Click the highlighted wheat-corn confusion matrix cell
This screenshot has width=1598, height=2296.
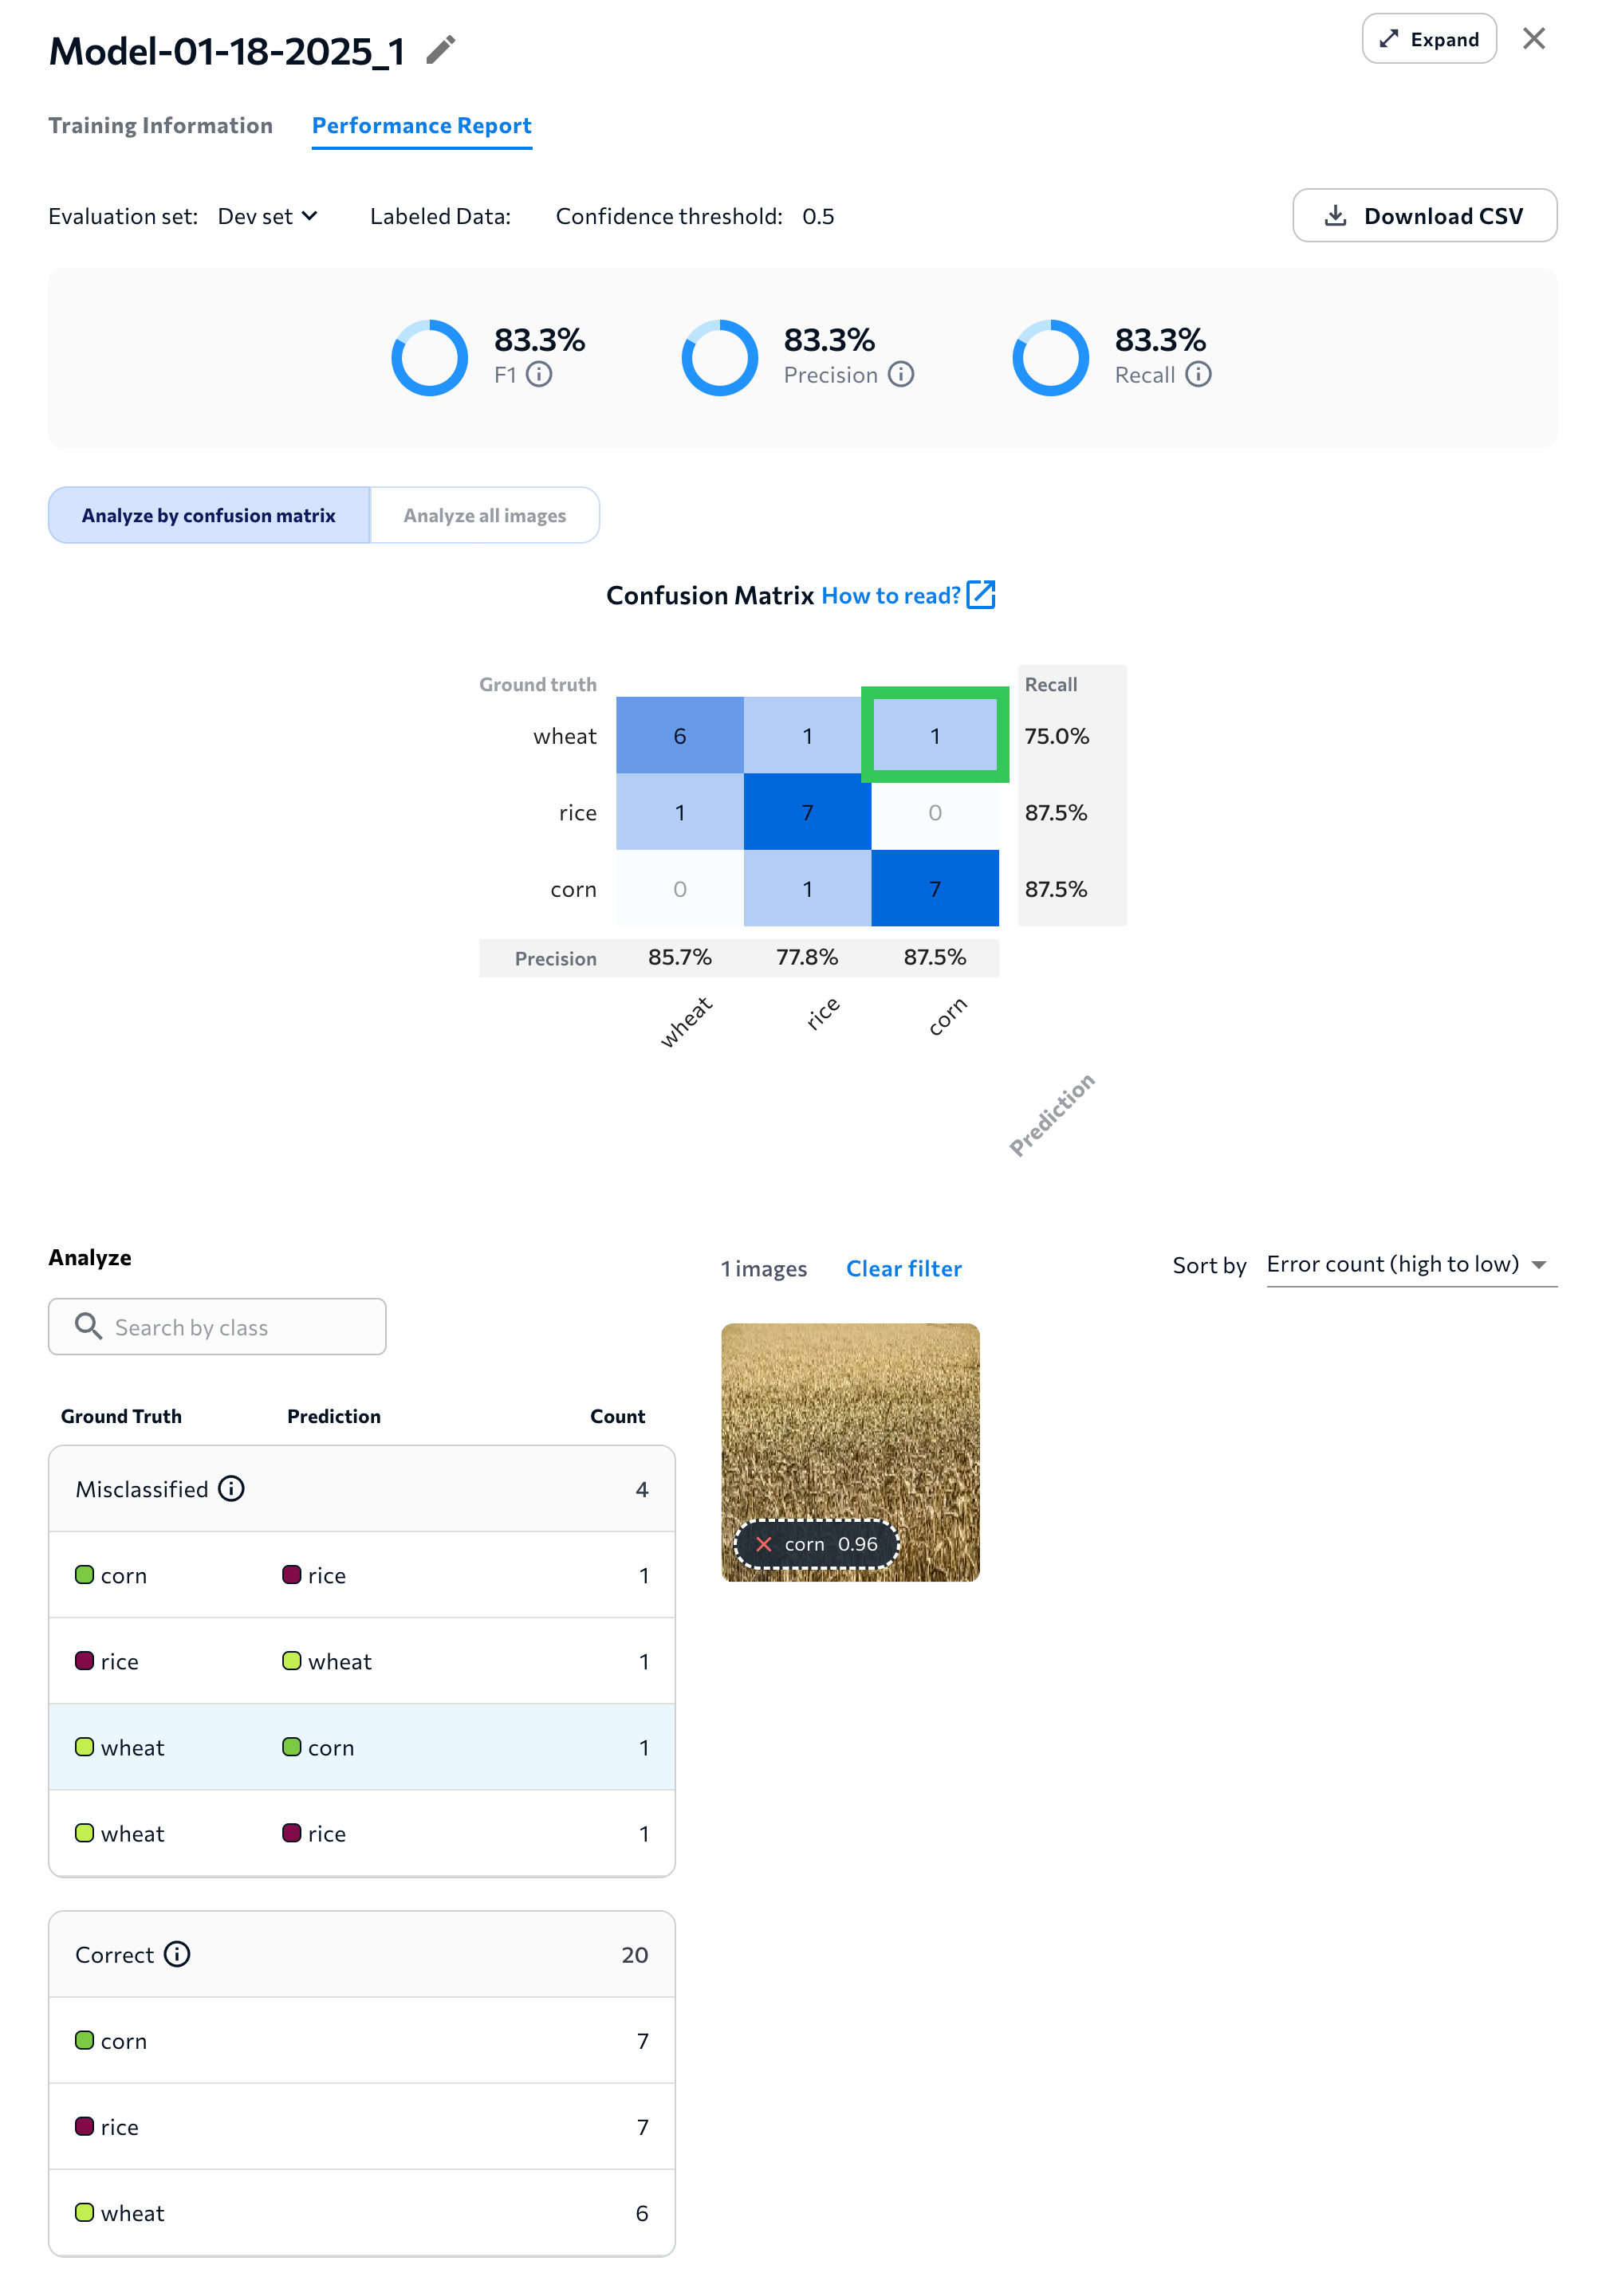935,735
